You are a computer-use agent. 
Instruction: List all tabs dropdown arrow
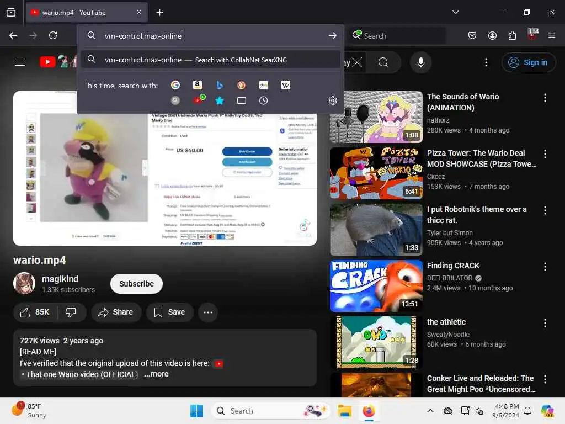455,12
